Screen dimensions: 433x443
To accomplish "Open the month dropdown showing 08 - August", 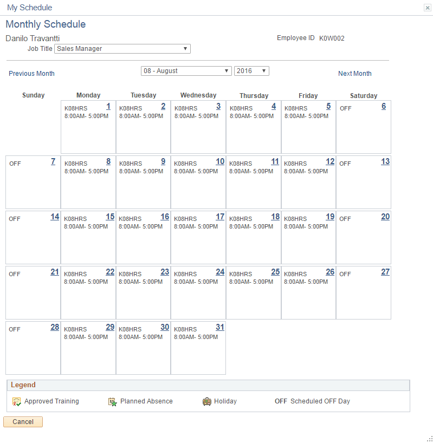I will click(x=226, y=70).
